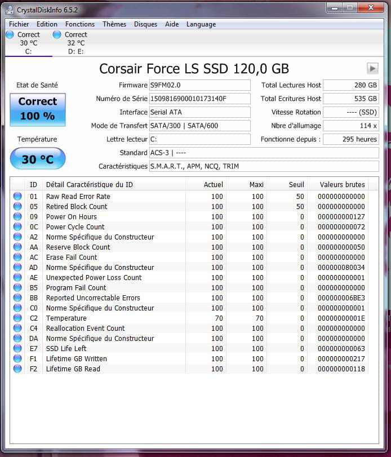391x457 pixels.
Task: Click the Détail Caractéristique du ID header
Action: click(x=114, y=184)
